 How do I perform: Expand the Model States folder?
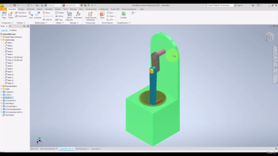[x=1, y=37]
